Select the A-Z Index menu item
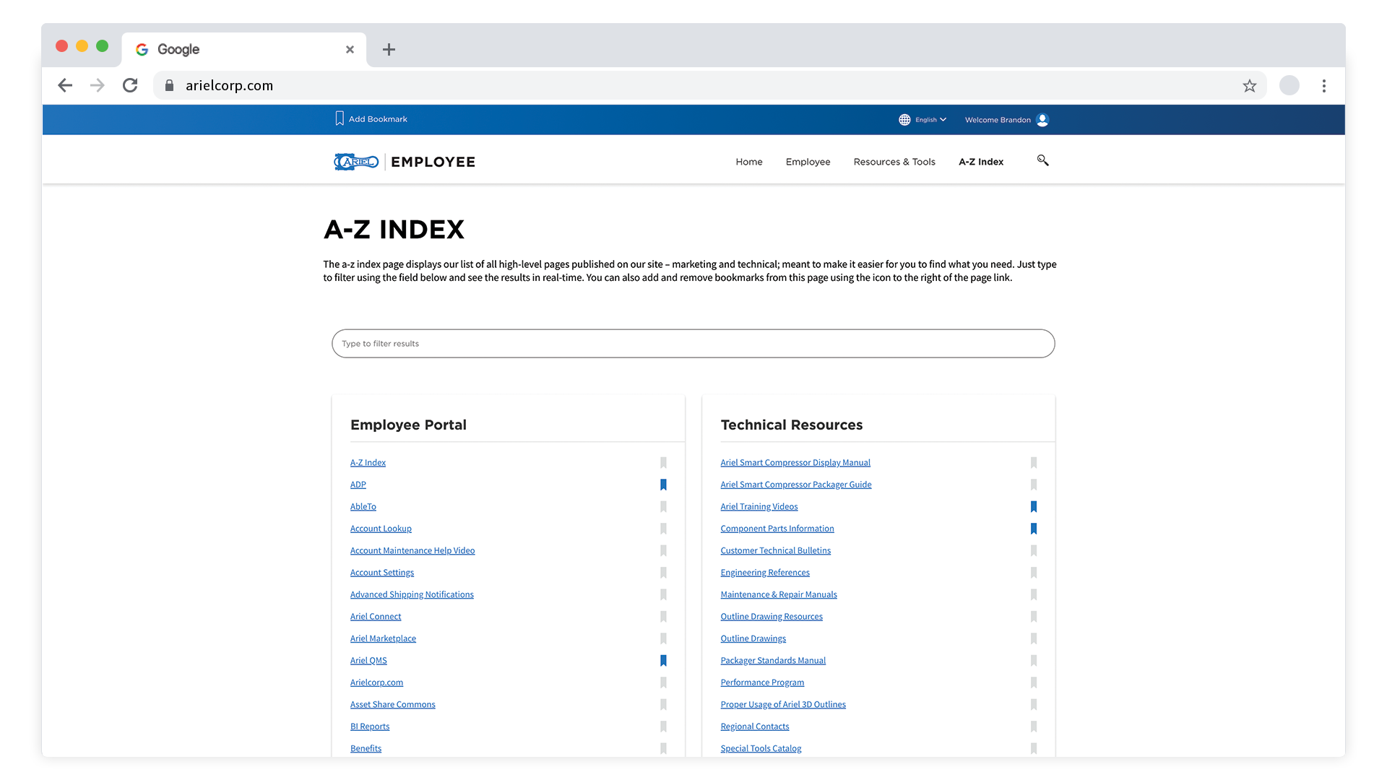The image size is (1387, 780). point(981,162)
